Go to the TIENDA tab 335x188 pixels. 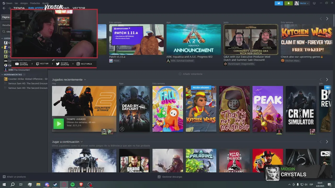(19, 8)
